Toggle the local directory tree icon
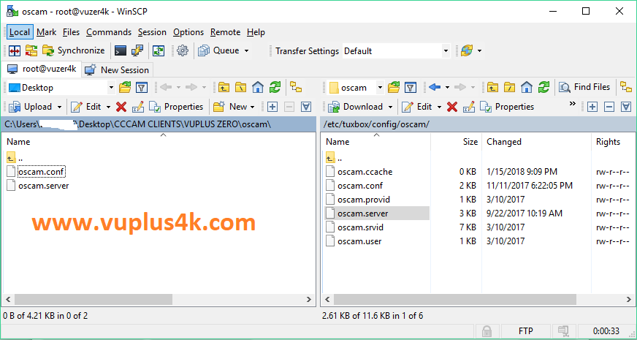This screenshot has width=637, height=340. tap(295, 87)
